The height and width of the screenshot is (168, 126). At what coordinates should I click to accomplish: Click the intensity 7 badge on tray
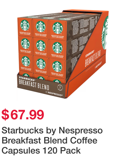pos(60,88)
